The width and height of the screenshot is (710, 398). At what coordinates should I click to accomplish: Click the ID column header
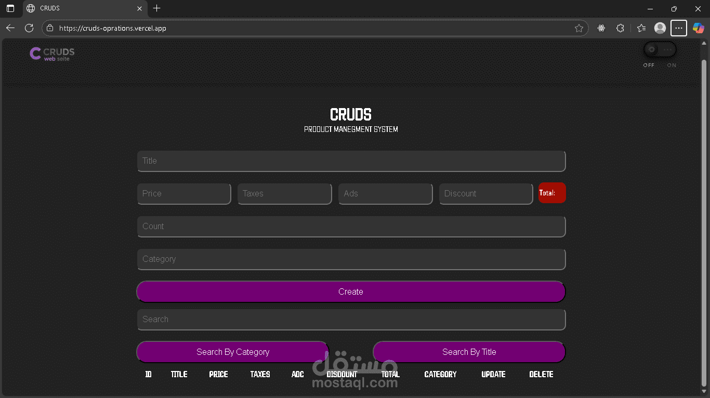tap(149, 374)
